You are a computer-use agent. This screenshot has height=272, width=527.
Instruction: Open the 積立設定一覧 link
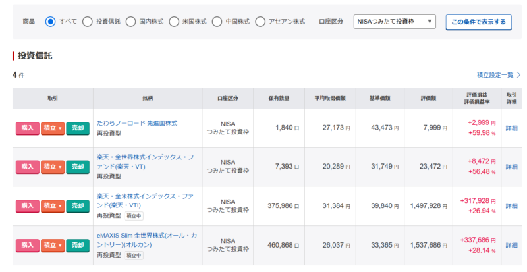pyautogui.click(x=498, y=75)
